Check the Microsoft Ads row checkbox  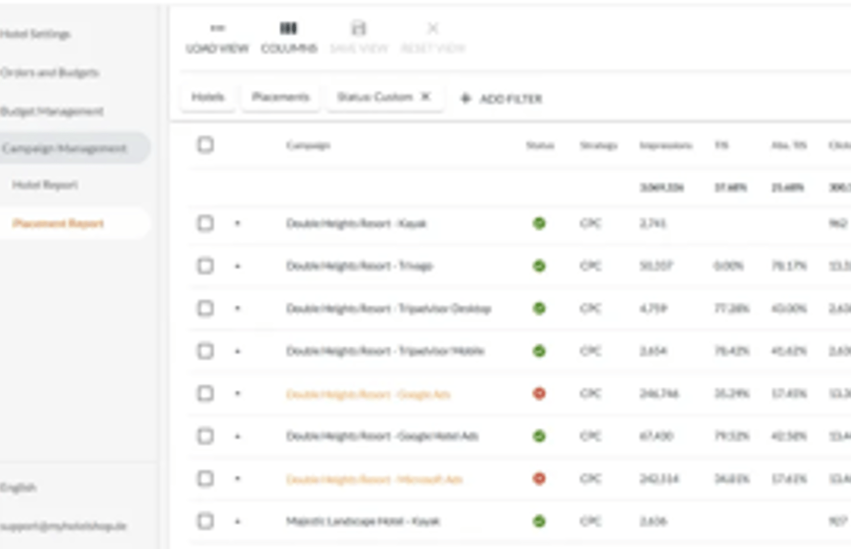(x=205, y=479)
